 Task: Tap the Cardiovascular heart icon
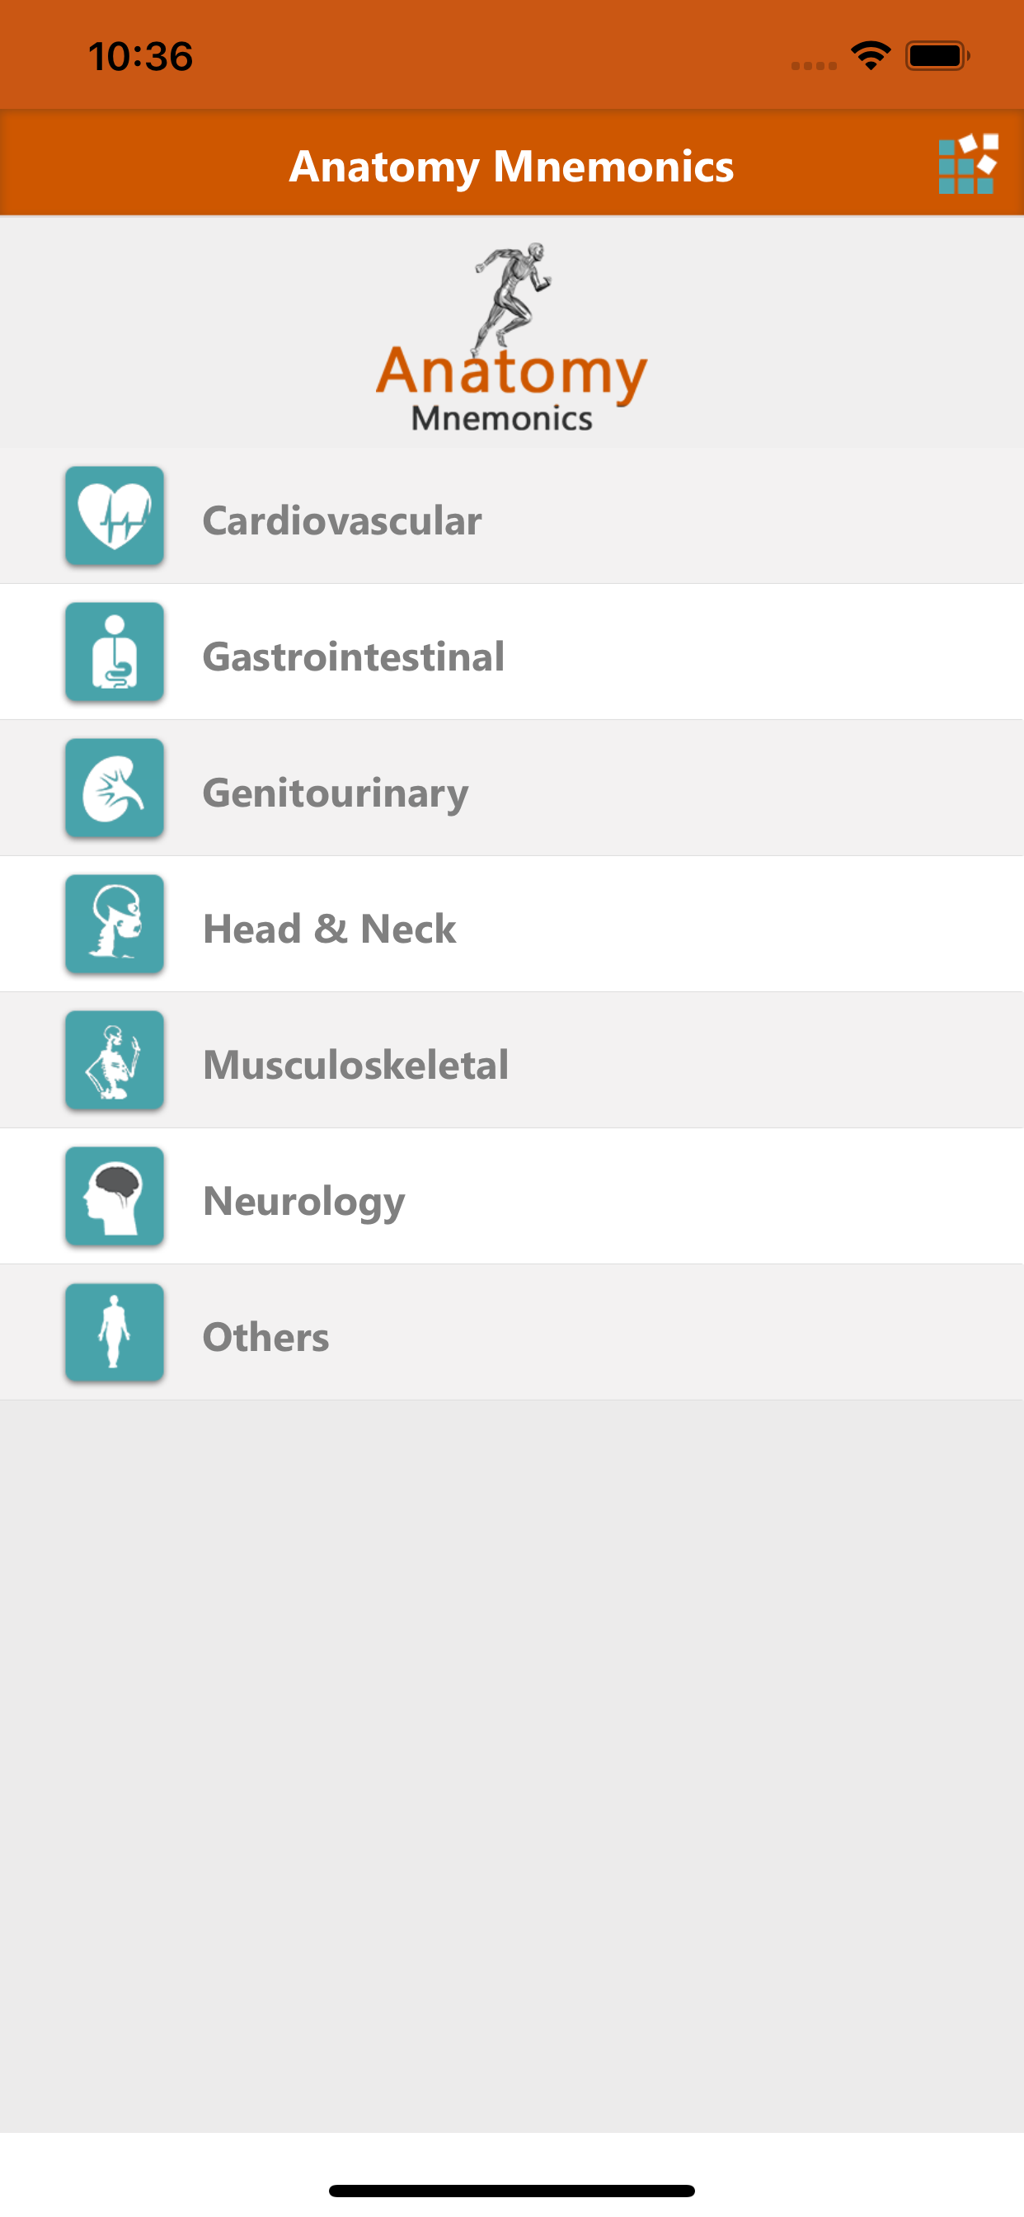115,515
